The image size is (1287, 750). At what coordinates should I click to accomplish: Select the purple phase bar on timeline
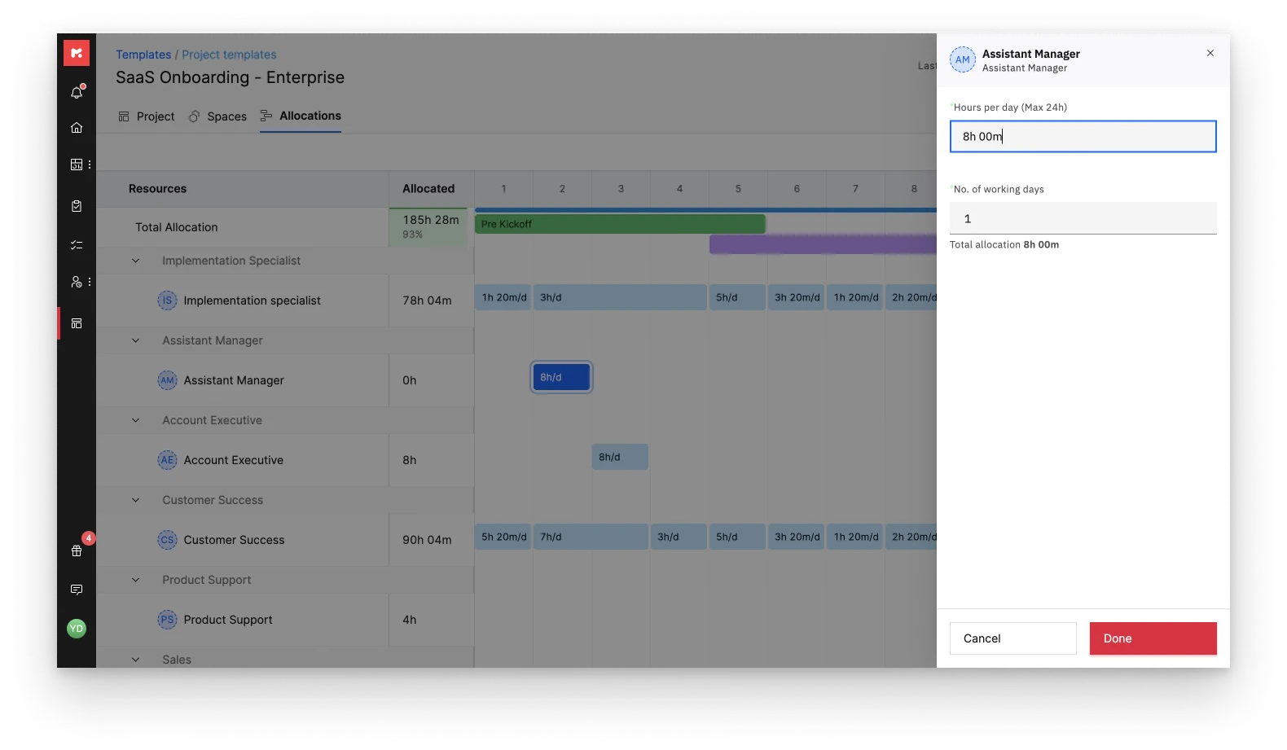click(x=823, y=244)
